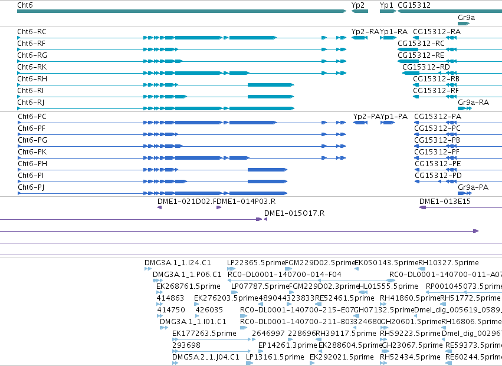Open the RH39117.5prime EST label
The height and width of the screenshot is (366, 502).
point(346,334)
